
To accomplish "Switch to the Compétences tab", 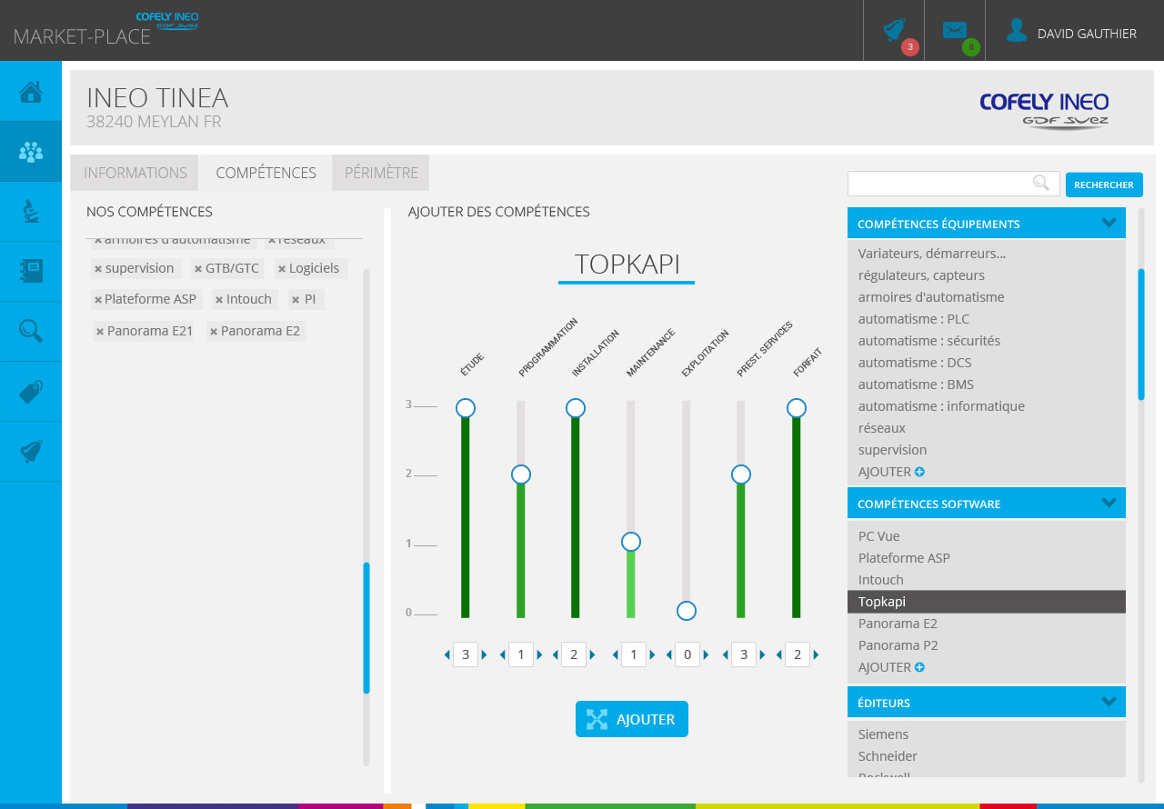I will (x=266, y=173).
